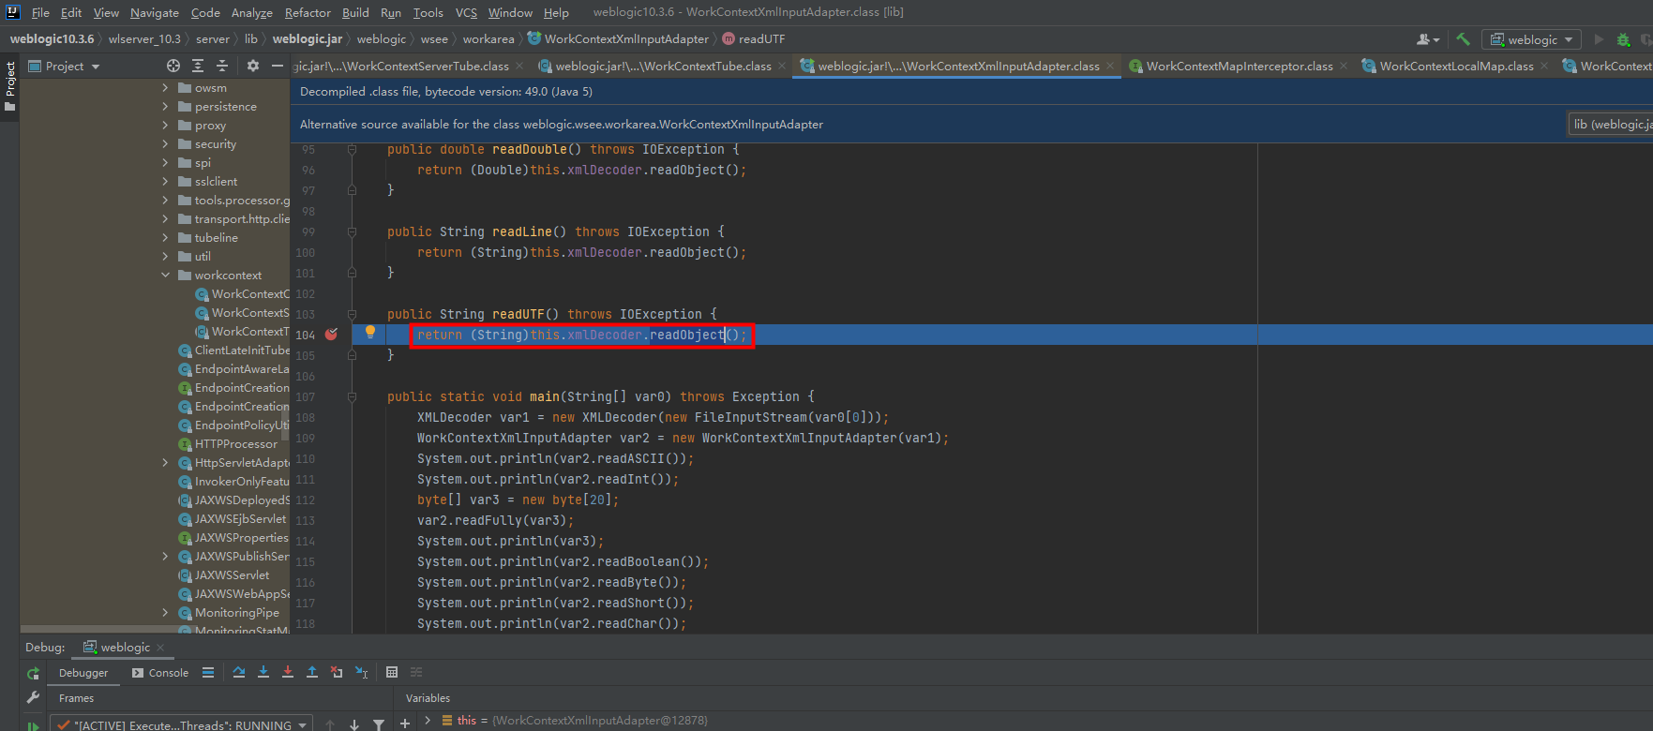Viewport: 1653px width, 731px height.
Task: Switch to WorkContextTube.class tab
Action: (x=662, y=66)
